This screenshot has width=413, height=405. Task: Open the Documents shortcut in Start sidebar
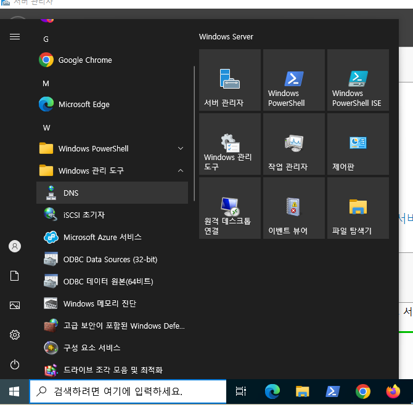[x=15, y=276]
